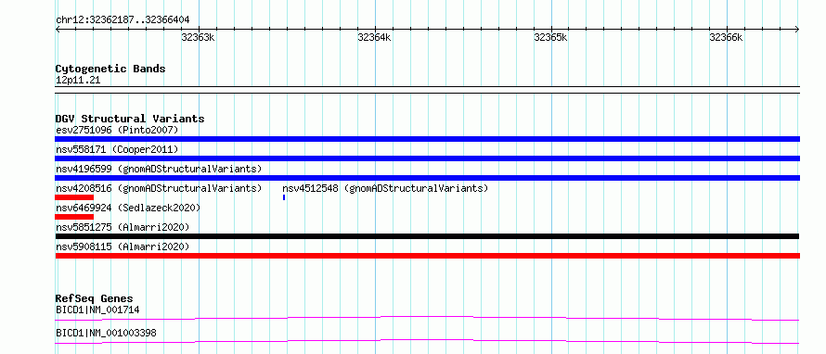
Task: Click the BICD1|NM_001714 transcript label
Action: point(97,310)
